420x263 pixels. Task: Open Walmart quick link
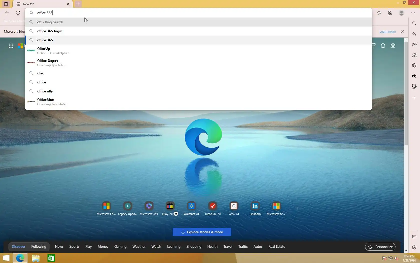pyautogui.click(x=191, y=208)
